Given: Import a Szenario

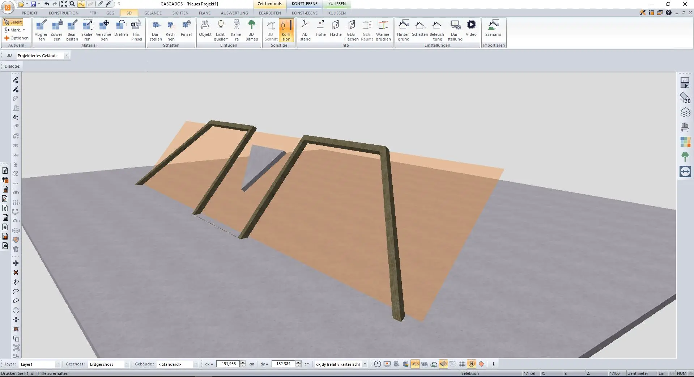Looking at the screenshot, I should (x=493, y=28).
